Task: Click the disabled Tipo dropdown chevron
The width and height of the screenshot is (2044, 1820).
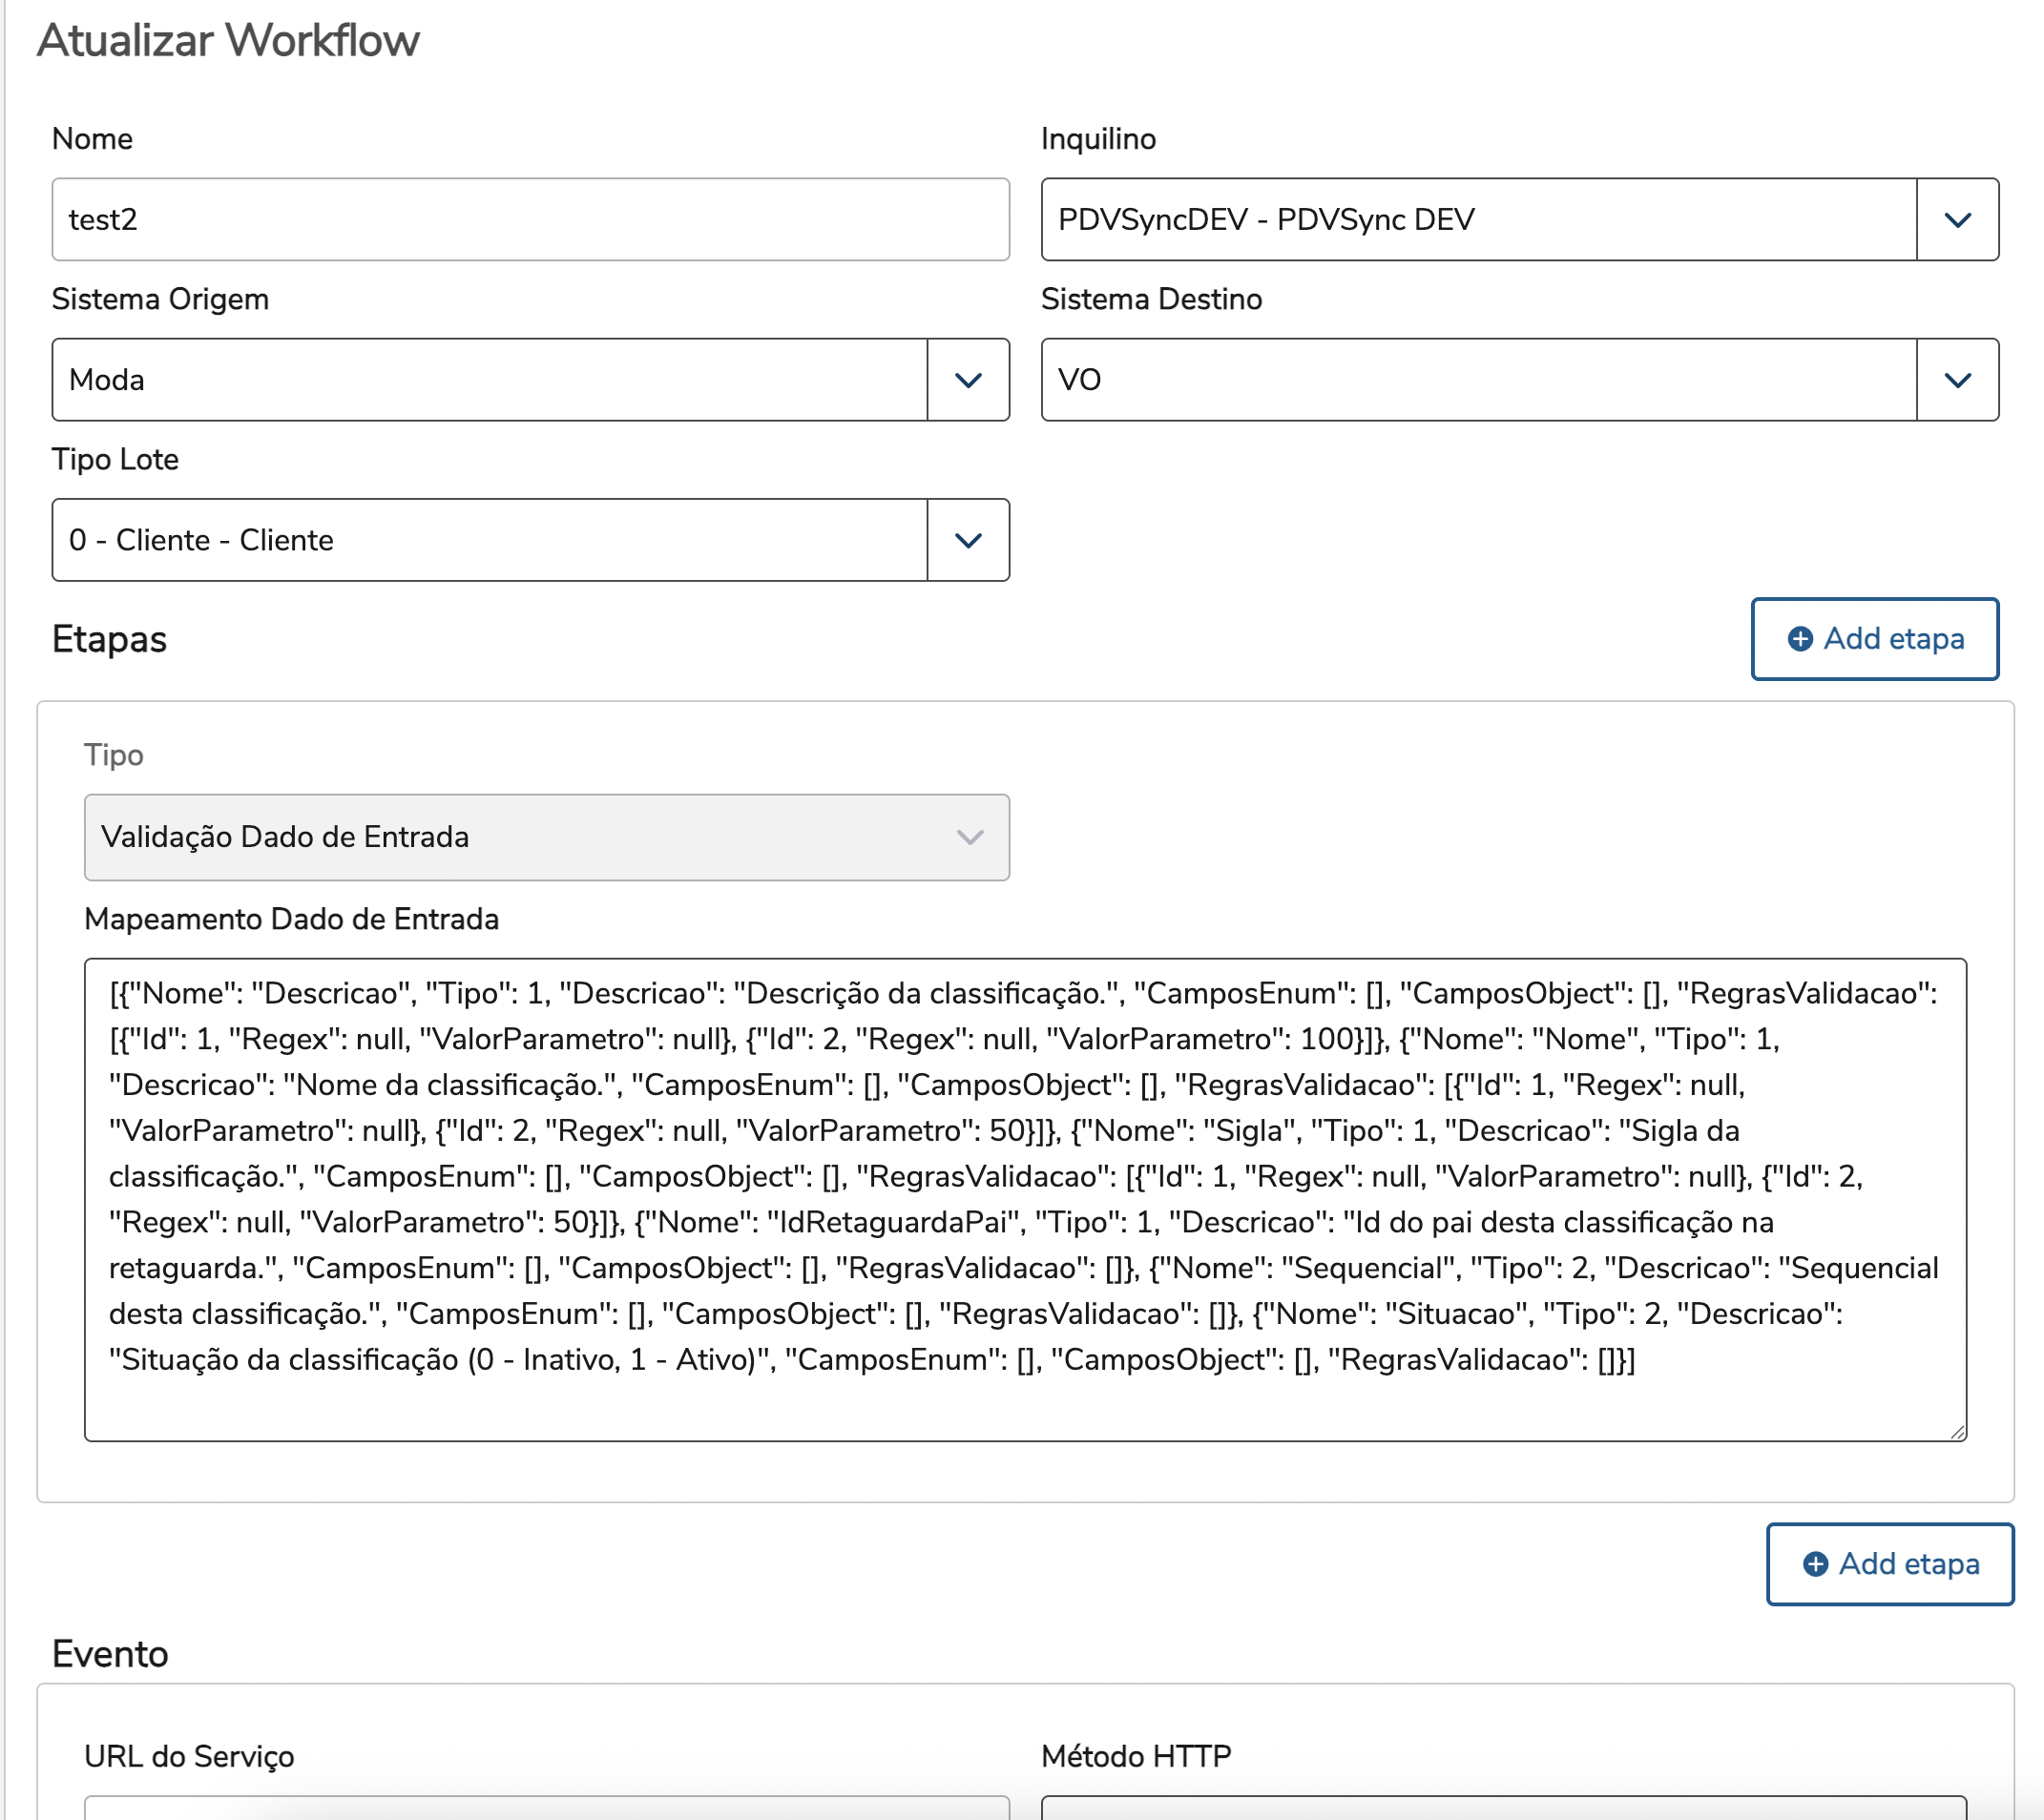Action: 970,837
